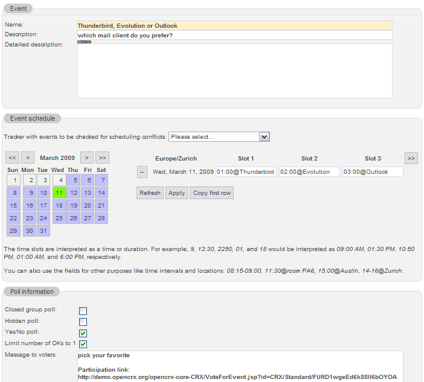This screenshot has height=382, width=424.
Task: Edit Slot 3 field with Outlook
Action: coord(373,172)
